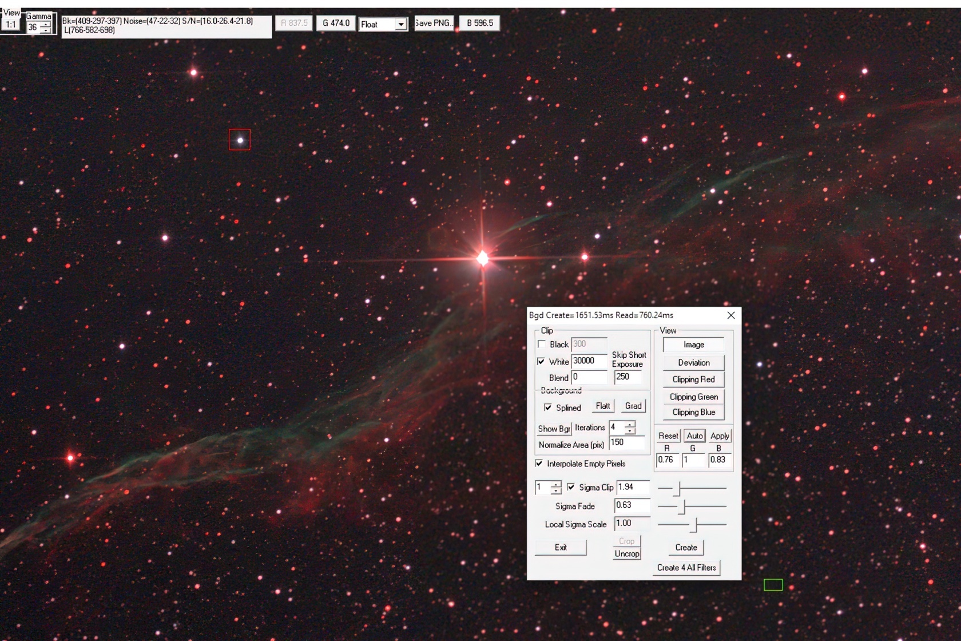Show the Clipping Green view
This screenshot has height=641, width=961.
point(694,397)
